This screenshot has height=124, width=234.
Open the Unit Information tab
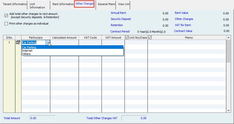[37, 6]
